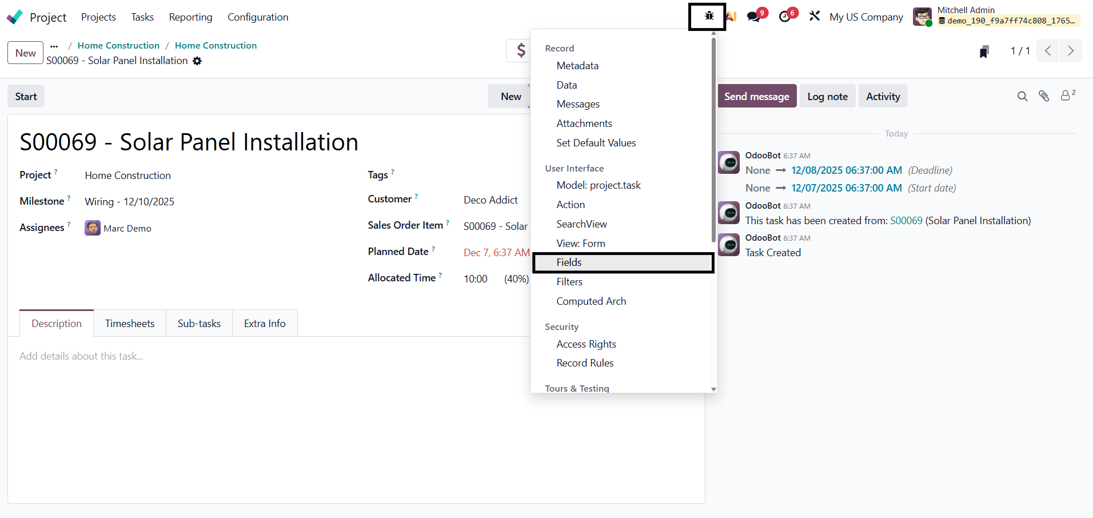The height and width of the screenshot is (518, 1093).
Task: Click the Send message button
Action: [756, 97]
